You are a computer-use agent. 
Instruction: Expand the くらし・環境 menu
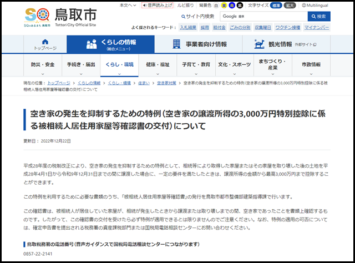119,66
